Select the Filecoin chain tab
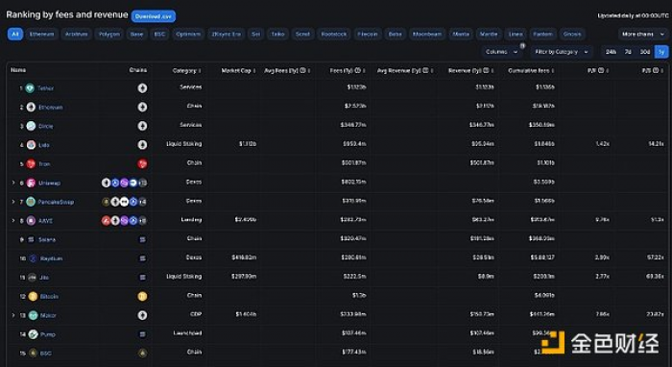This screenshot has width=672, height=367. (368, 34)
